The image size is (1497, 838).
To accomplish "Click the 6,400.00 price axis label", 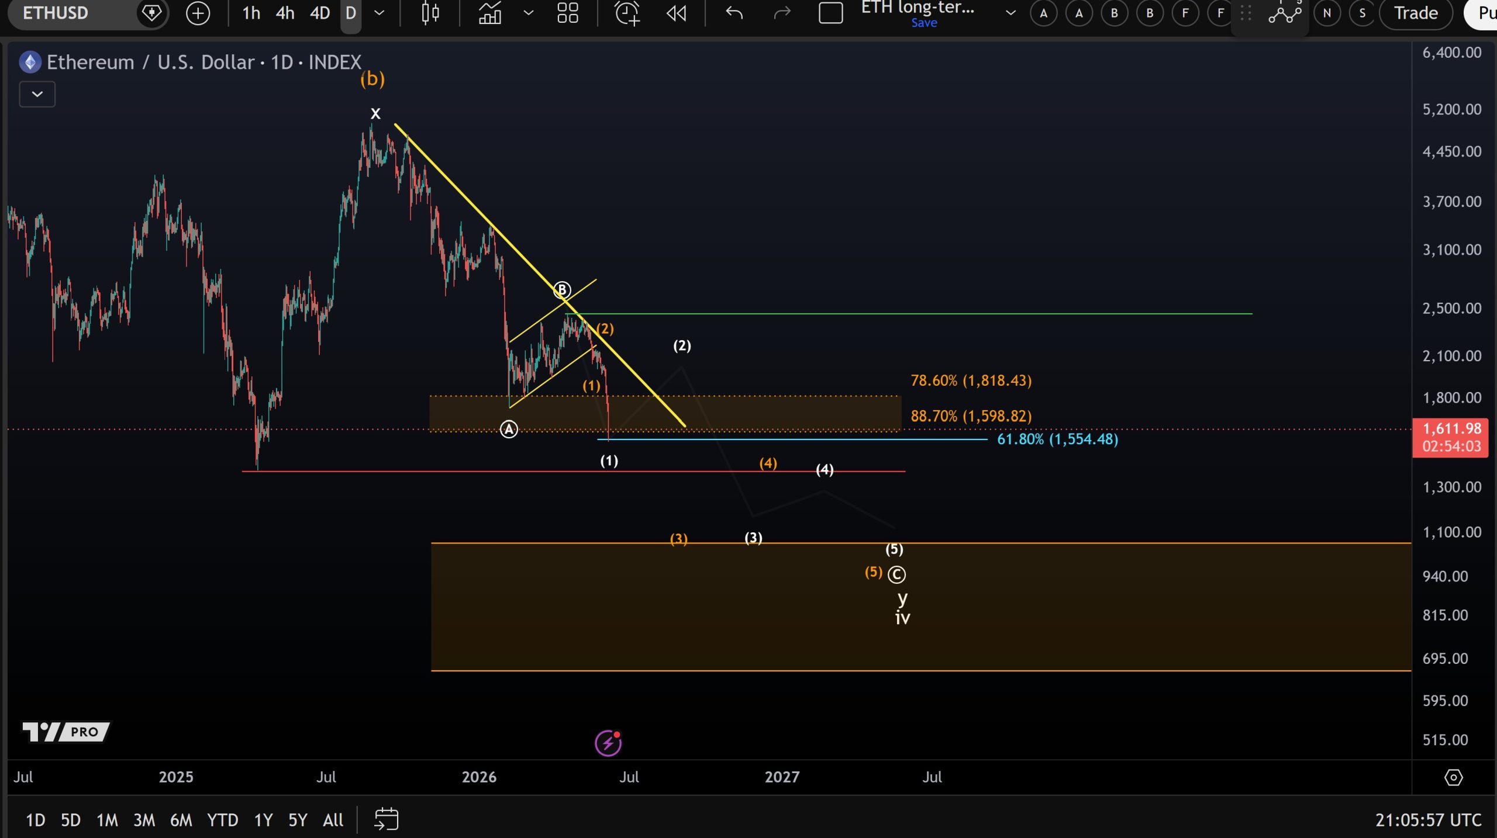I will (x=1451, y=53).
